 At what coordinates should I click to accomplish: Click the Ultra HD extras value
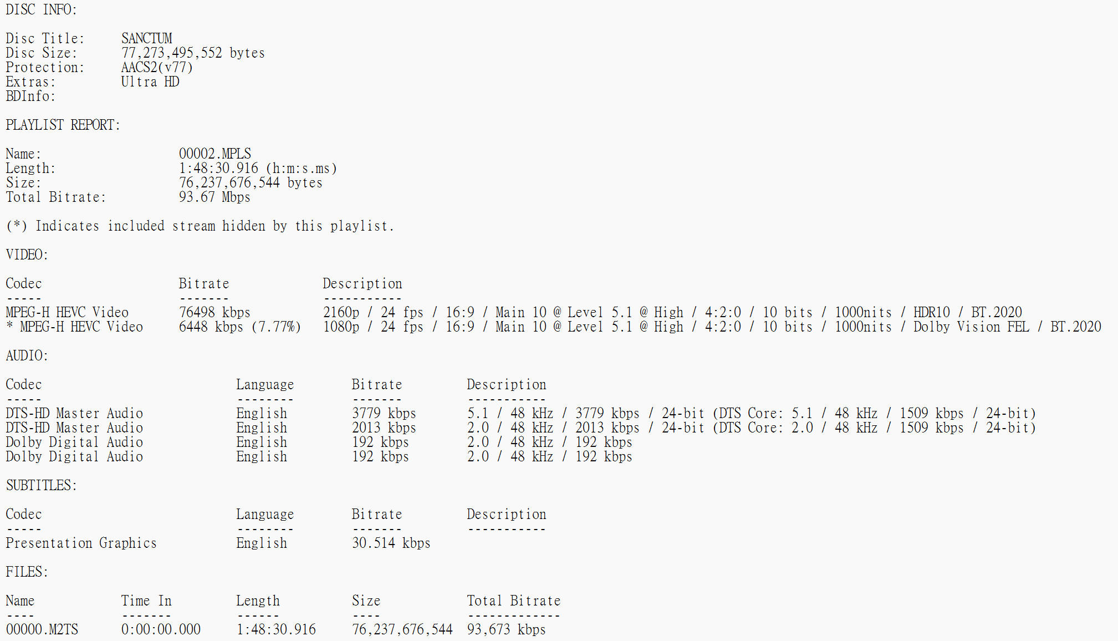click(x=150, y=82)
